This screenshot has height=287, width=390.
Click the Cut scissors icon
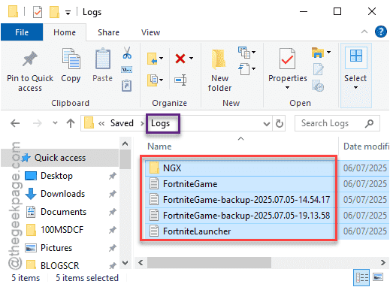(127, 53)
